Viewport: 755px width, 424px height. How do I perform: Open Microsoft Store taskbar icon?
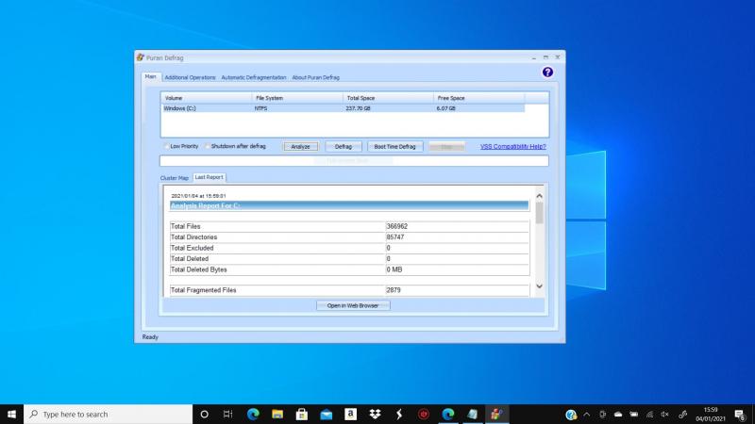(x=302, y=414)
